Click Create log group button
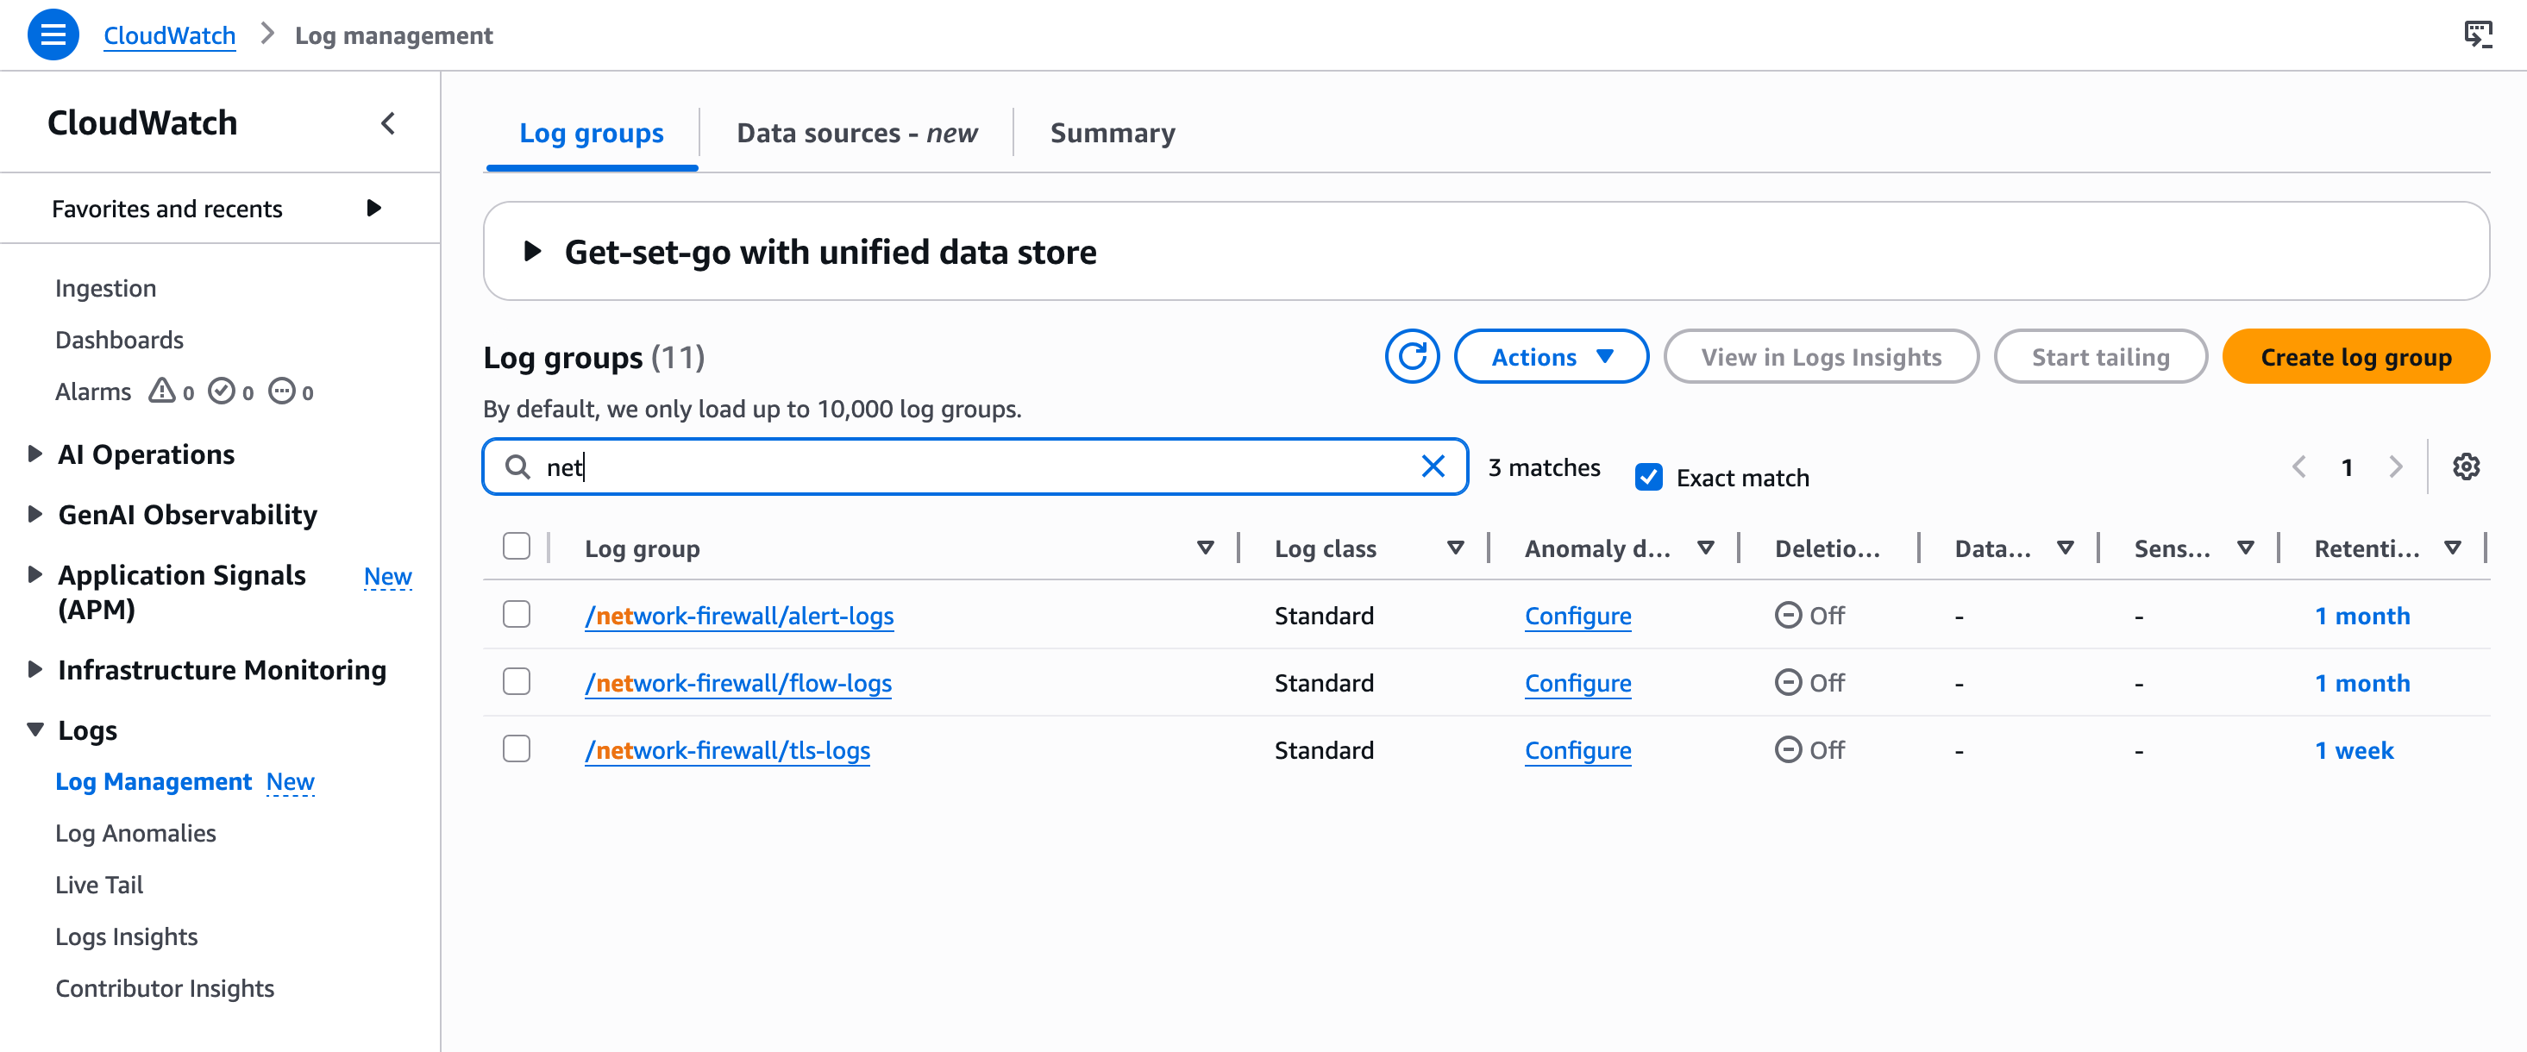Image resolution: width=2527 pixels, height=1052 pixels. click(x=2355, y=357)
